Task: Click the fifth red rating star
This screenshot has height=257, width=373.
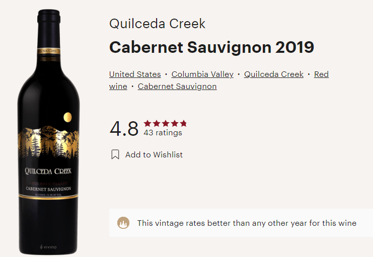Action: tap(183, 123)
